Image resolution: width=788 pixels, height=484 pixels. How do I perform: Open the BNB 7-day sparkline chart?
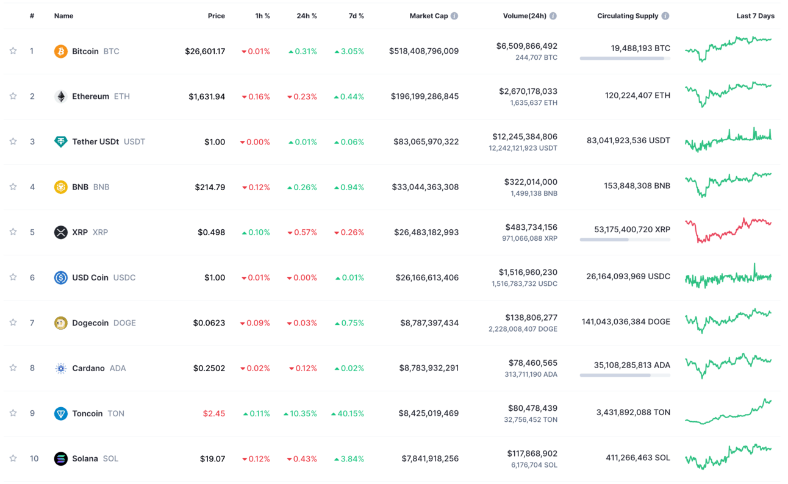coord(728,185)
